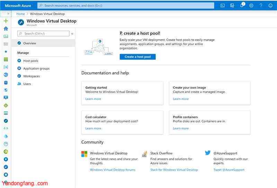Open Monitor gauge icon in sidebar

pos(6,144)
